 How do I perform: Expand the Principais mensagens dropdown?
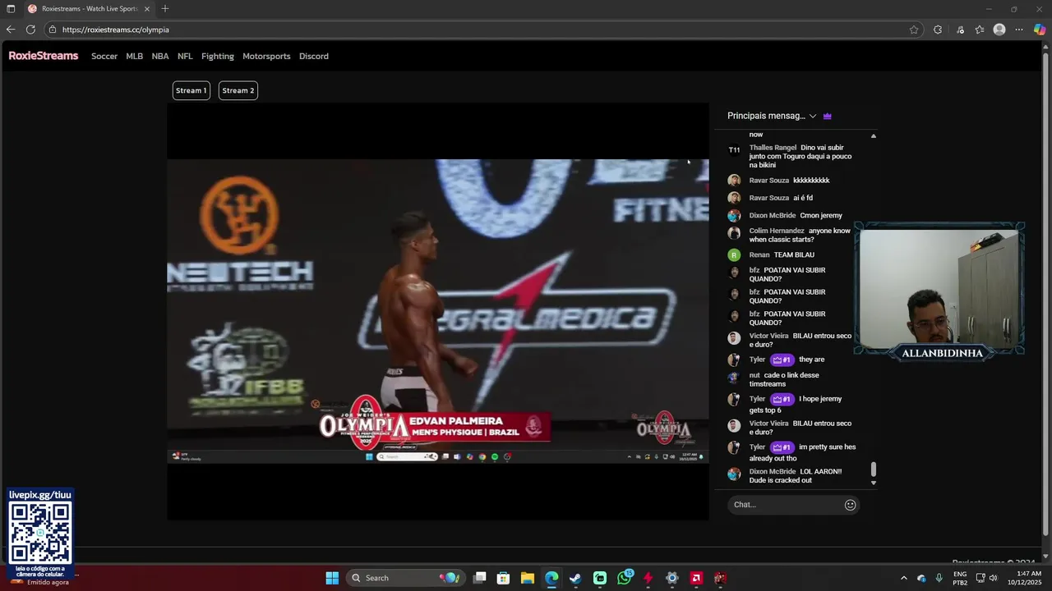pos(772,116)
